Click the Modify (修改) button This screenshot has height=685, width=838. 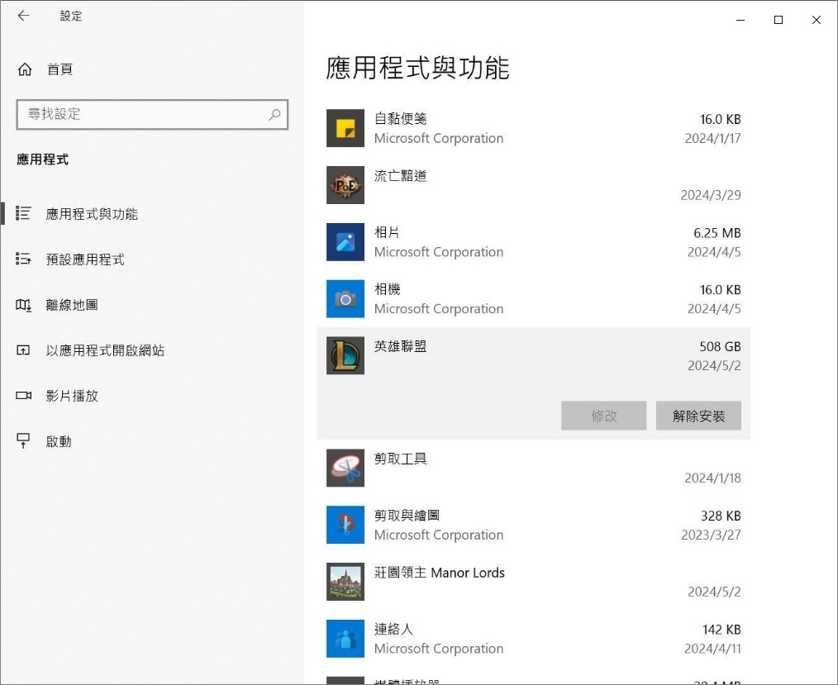[603, 416]
